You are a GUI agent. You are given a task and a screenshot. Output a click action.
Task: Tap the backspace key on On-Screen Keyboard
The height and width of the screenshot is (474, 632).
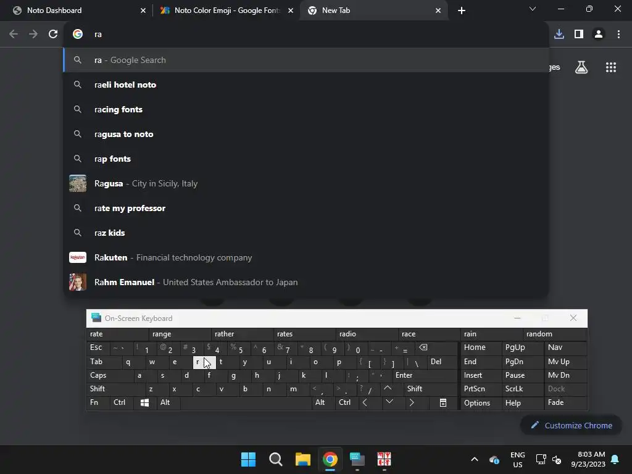click(438, 348)
